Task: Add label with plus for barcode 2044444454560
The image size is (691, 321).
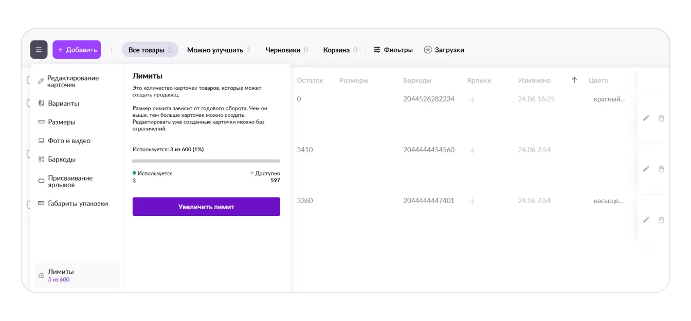Action: coord(472,150)
